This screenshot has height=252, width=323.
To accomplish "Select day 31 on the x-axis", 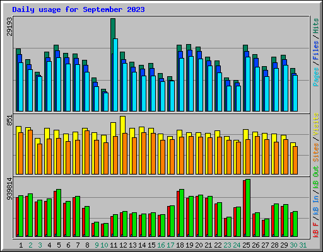I will pyautogui.click(x=303, y=245).
